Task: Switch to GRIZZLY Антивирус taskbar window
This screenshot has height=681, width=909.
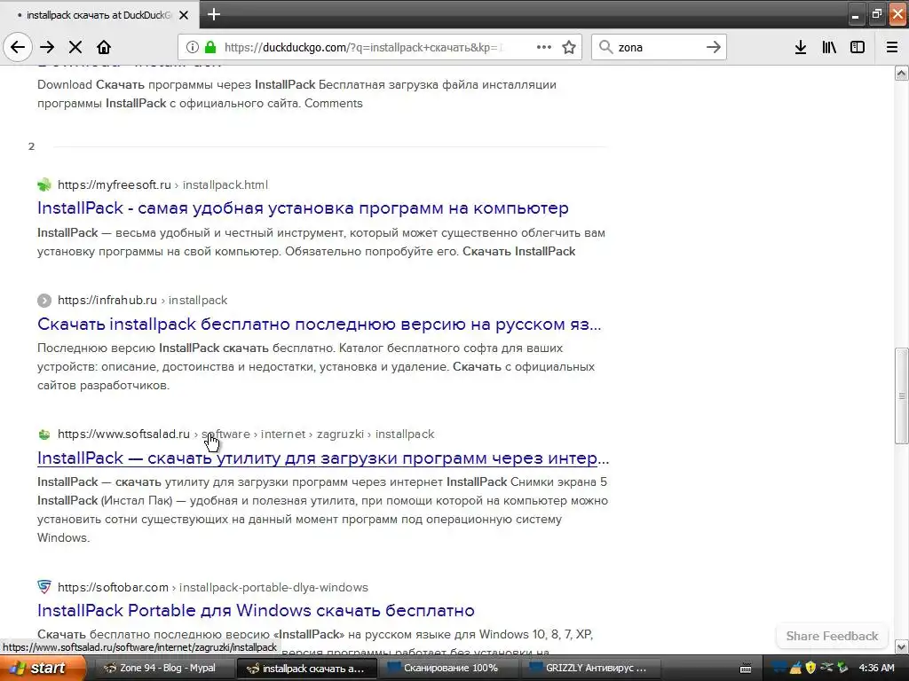Action: tap(592, 669)
